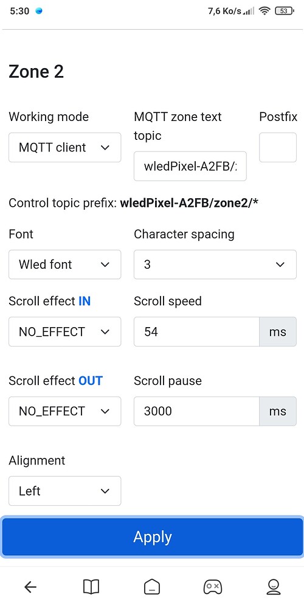Tap the Wi-Fi status icon

click(x=264, y=11)
